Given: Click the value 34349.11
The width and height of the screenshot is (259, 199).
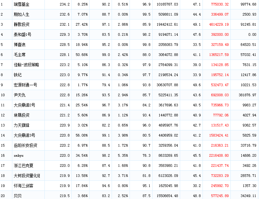Looking at the screenshot, I should coord(248,196).
